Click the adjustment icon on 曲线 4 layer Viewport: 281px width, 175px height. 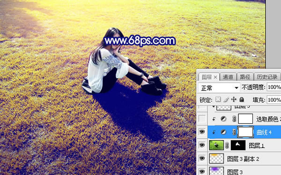[x=223, y=132]
